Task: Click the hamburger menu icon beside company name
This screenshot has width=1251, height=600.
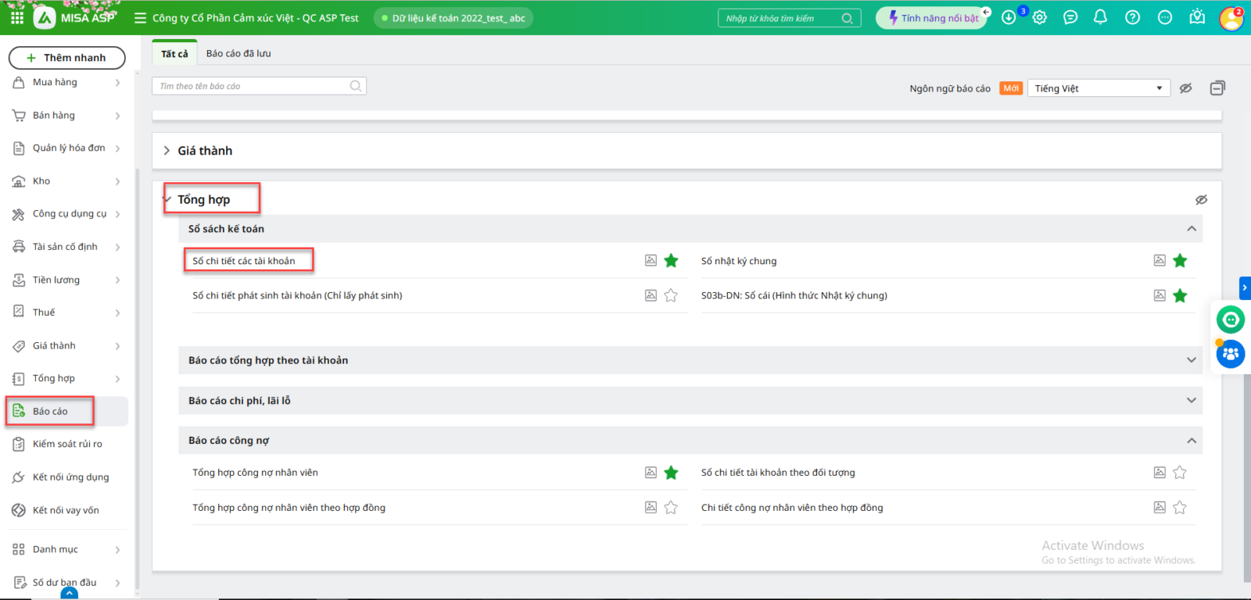Action: 140,18
